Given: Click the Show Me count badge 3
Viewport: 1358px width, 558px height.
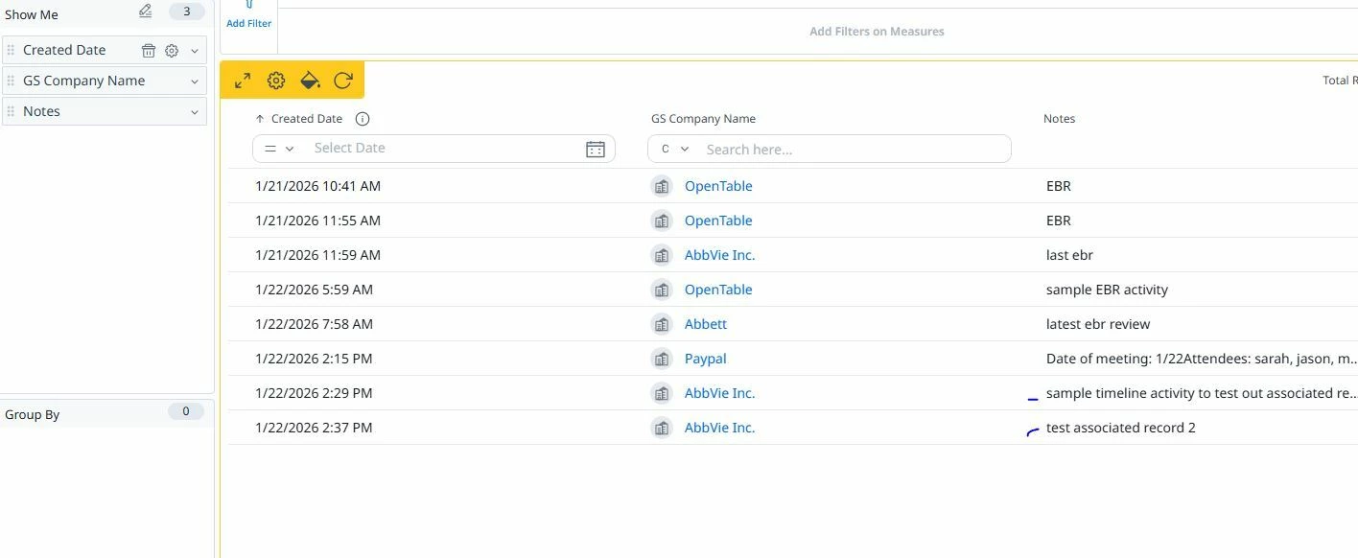Looking at the screenshot, I should (x=186, y=12).
